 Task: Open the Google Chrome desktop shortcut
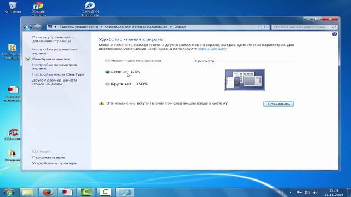pyautogui.click(x=38, y=9)
